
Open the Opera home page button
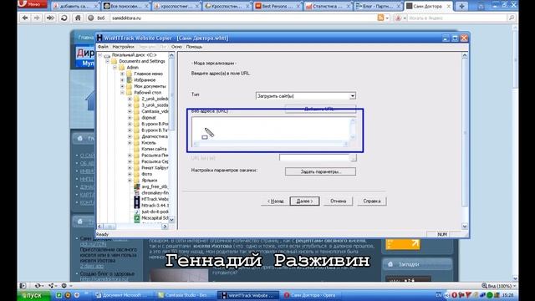[78, 18]
